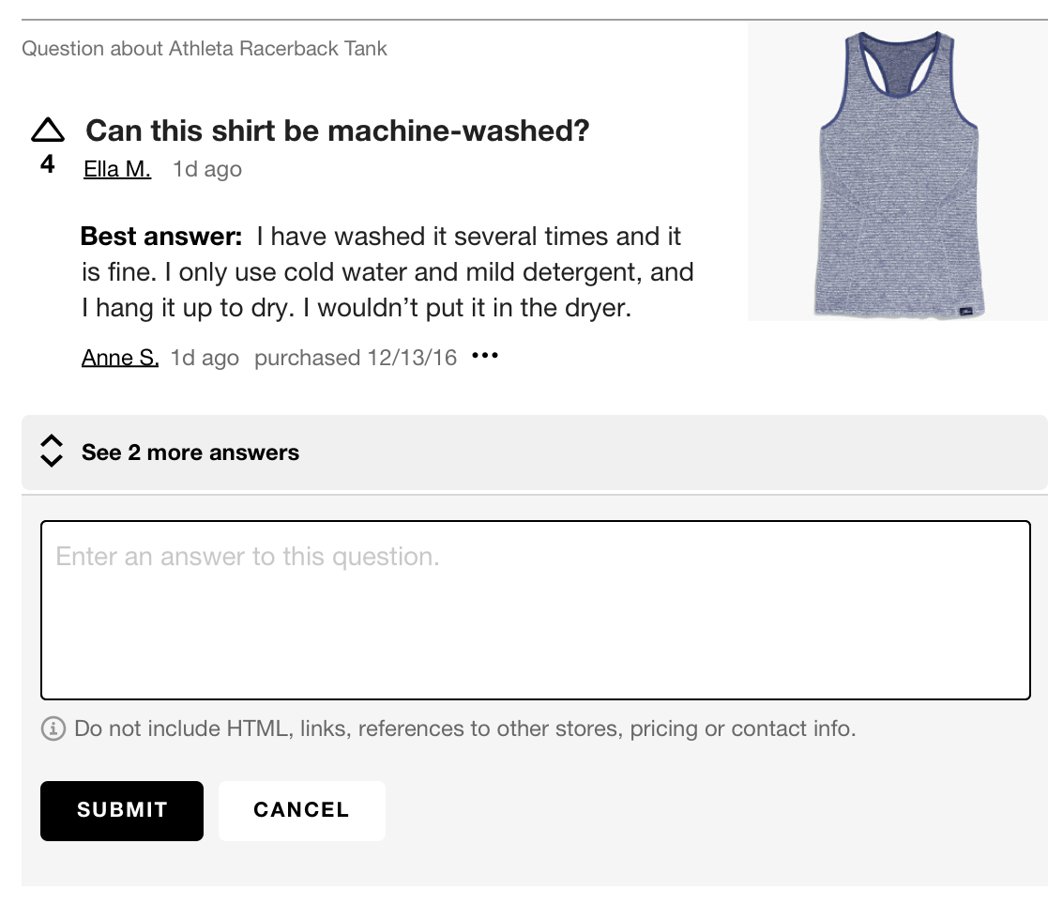The image size is (1063, 905).
Task: Open Ella M.'s profile link
Action: 117,169
